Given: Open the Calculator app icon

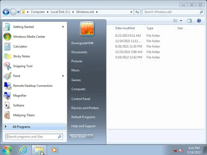Looking at the screenshot, I should (x=7, y=47).
